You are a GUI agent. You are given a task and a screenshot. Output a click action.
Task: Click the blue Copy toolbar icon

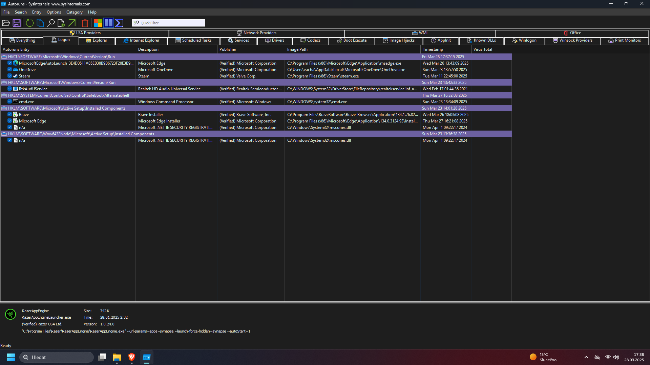tap(40, 23)
